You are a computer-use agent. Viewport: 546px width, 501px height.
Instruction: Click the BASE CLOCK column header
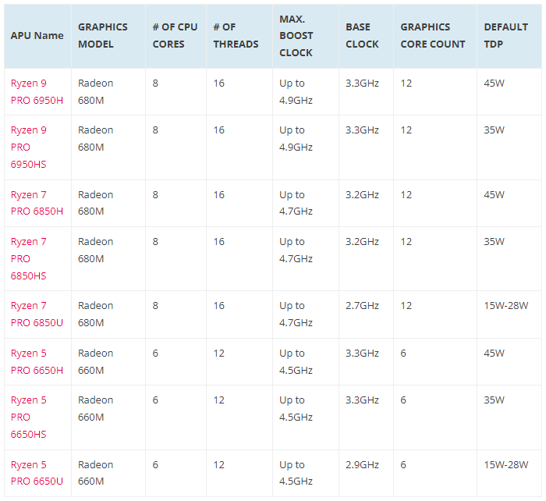(362, 36)
